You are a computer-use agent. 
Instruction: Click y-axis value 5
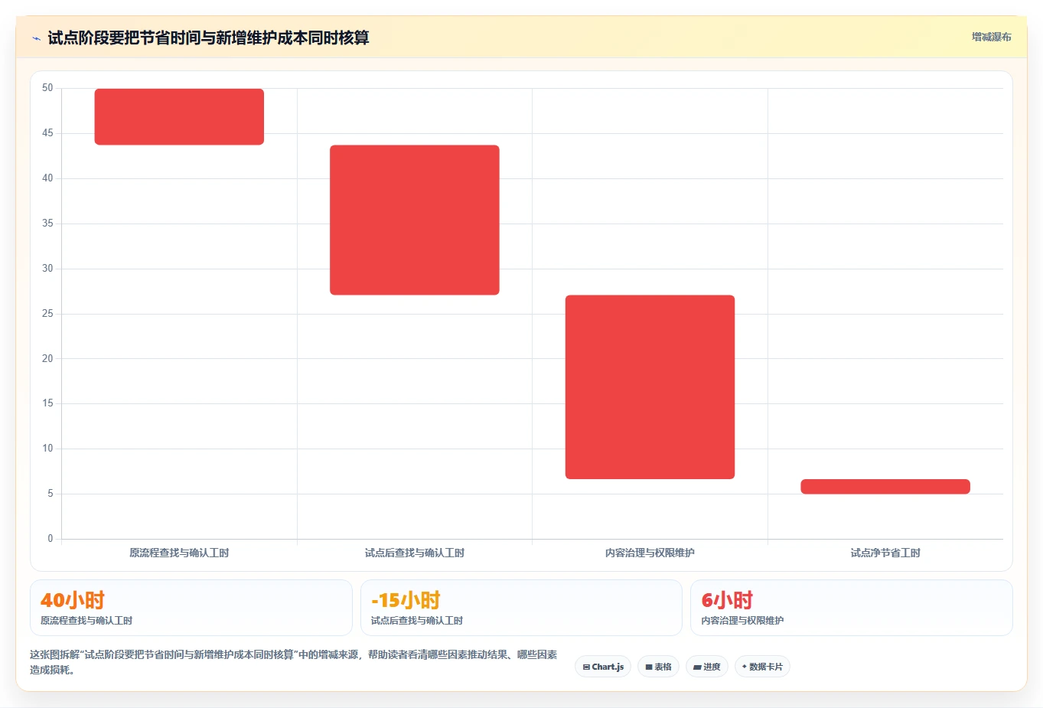51,494
